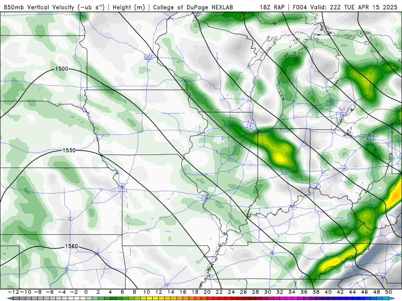The image size is (402, 301).
Task: Click the 30 value on the color scale
Action: click(268, 292)
